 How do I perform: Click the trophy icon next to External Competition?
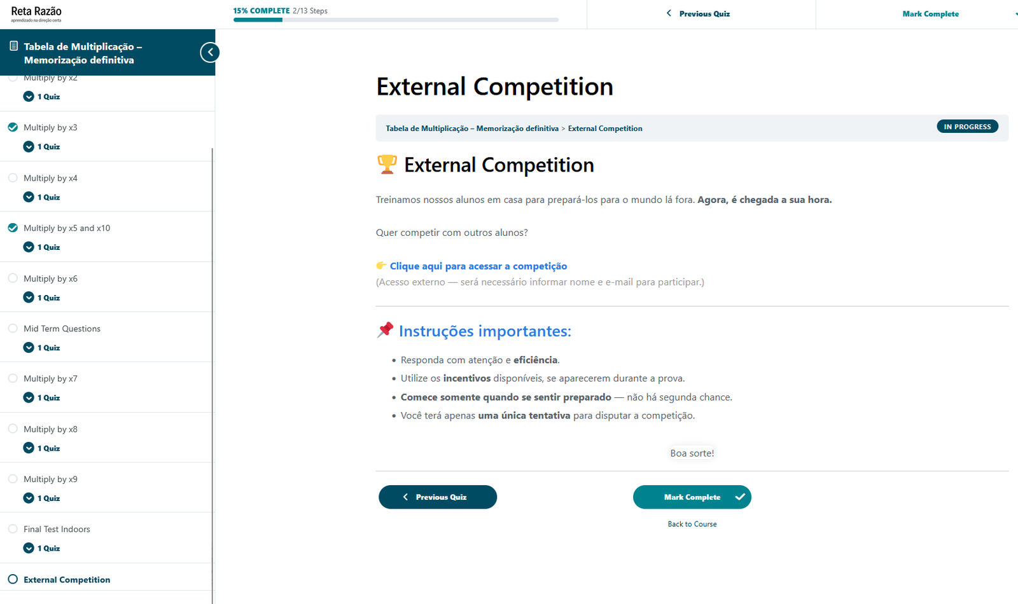point(387,164)
